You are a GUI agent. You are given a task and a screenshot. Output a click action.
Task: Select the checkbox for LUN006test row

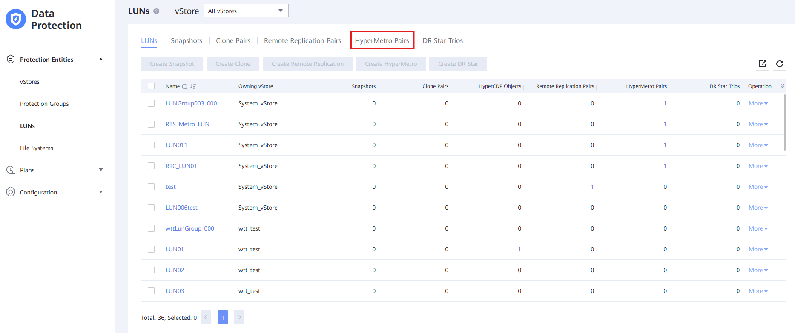[x=151, y=208]
